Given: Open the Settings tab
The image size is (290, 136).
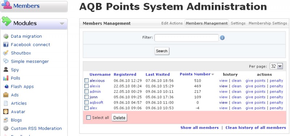Looking at the screenshot, I should point(238,23).
